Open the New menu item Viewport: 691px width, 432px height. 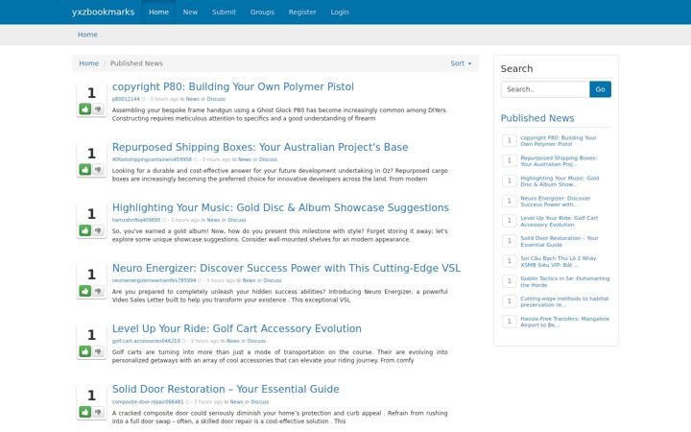pyautogui.click(x=190, y=12)
